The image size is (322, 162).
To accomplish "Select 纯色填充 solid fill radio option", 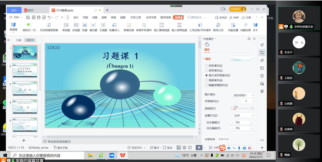I will 206,66.
